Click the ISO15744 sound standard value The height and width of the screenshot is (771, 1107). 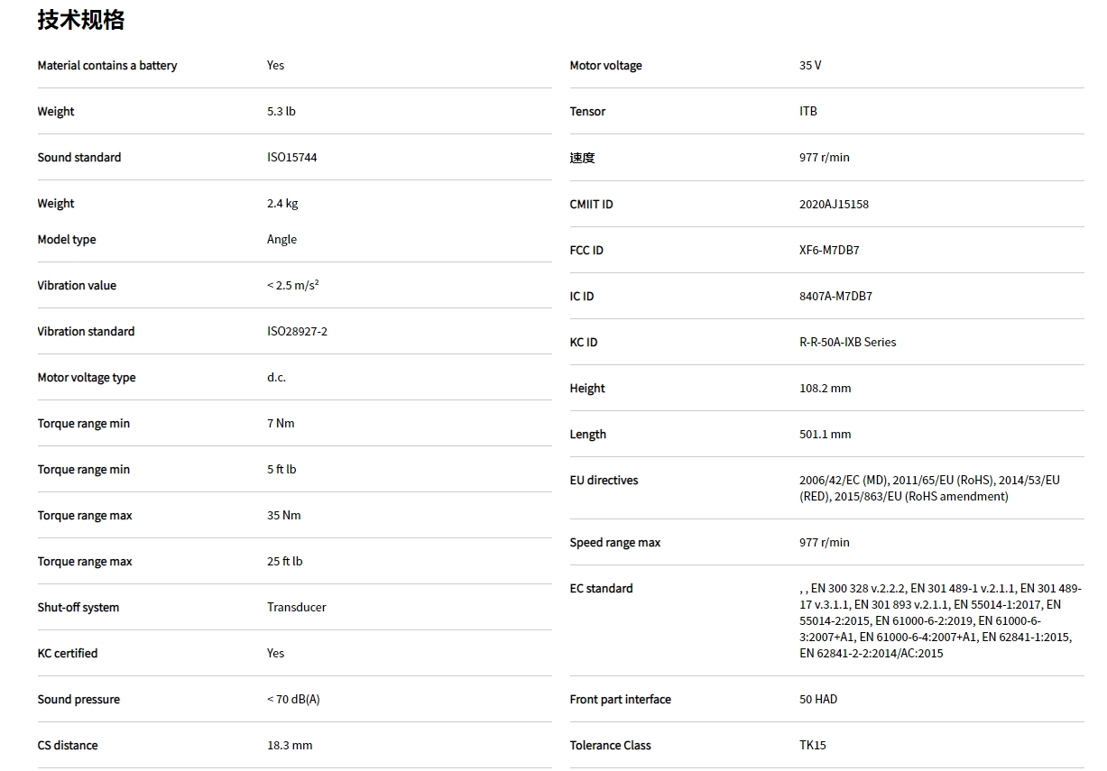pos(292,158)
